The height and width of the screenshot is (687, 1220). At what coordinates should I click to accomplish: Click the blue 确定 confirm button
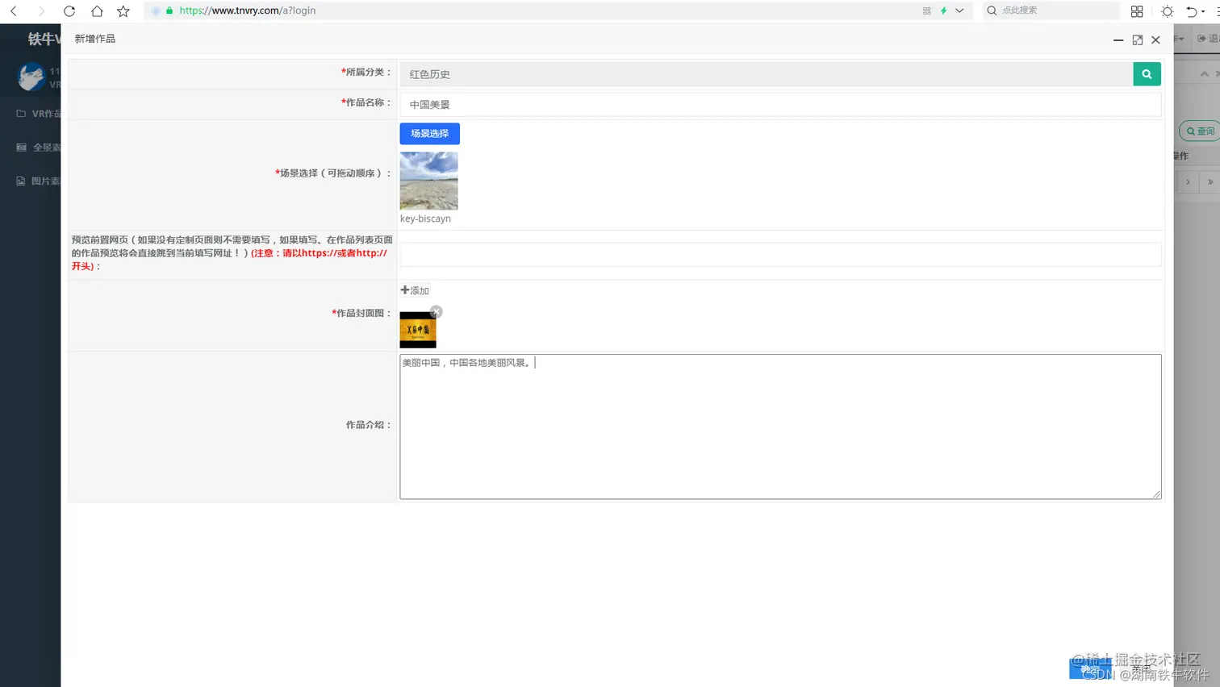[x=1090, y=669]
